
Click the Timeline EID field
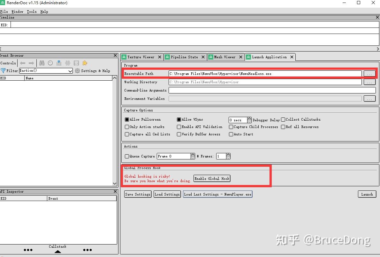pyautogui.click(x=195, y=25)
